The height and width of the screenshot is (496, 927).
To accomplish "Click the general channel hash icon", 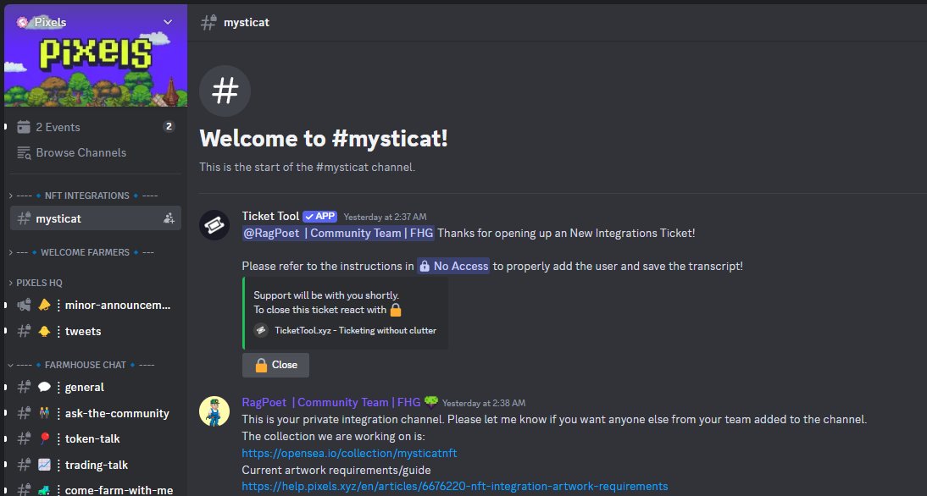I will point(24,388).
